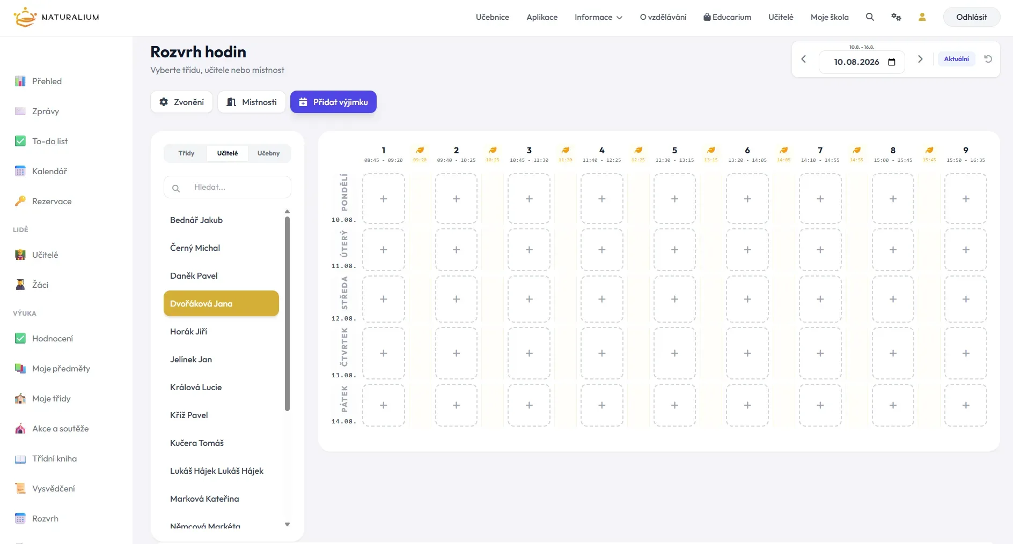Switch to the Třídy tab
This screenshot has width=1013, height=544.
pos(186,153)
